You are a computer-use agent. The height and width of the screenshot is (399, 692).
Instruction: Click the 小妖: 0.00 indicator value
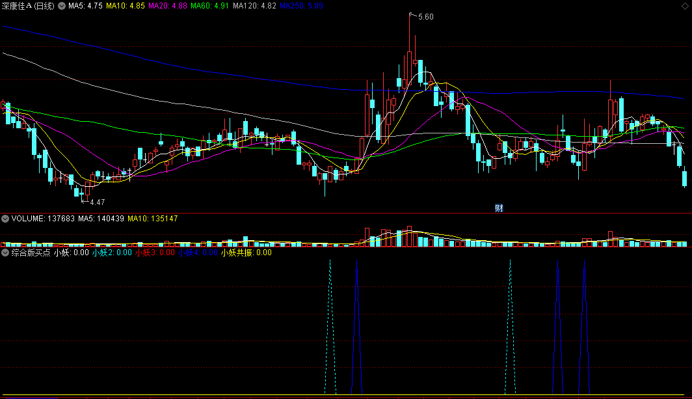(x=72, y=253)
